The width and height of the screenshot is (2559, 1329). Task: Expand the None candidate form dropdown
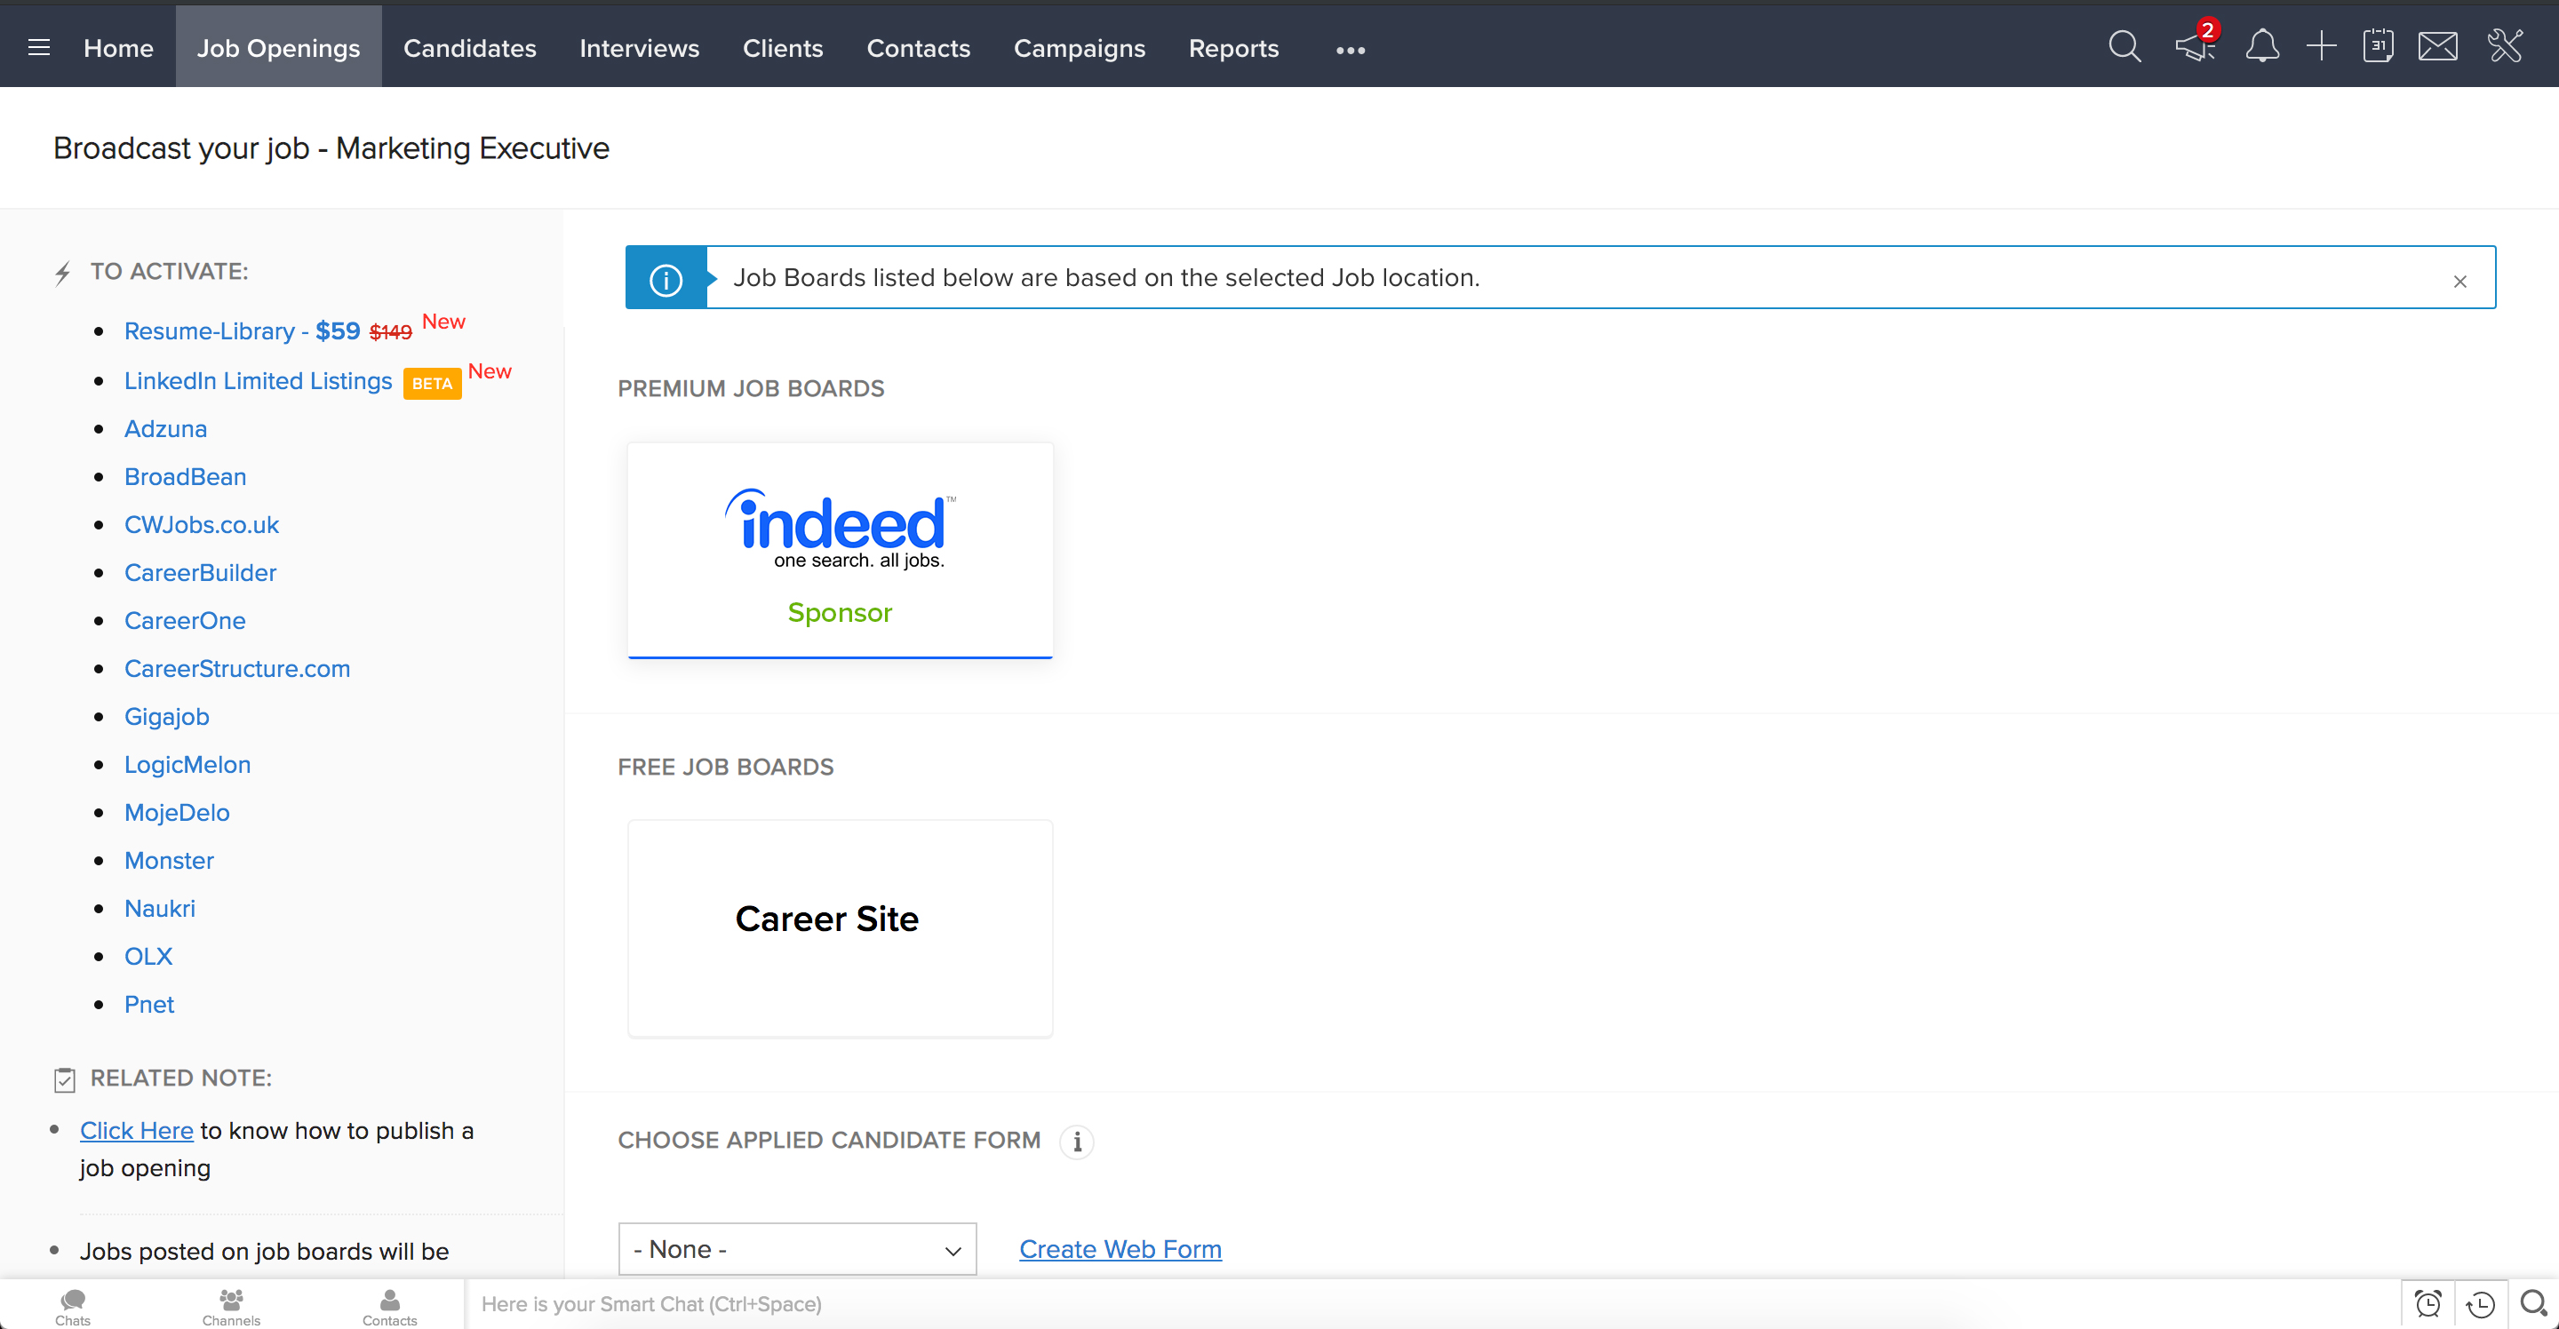797,1248
